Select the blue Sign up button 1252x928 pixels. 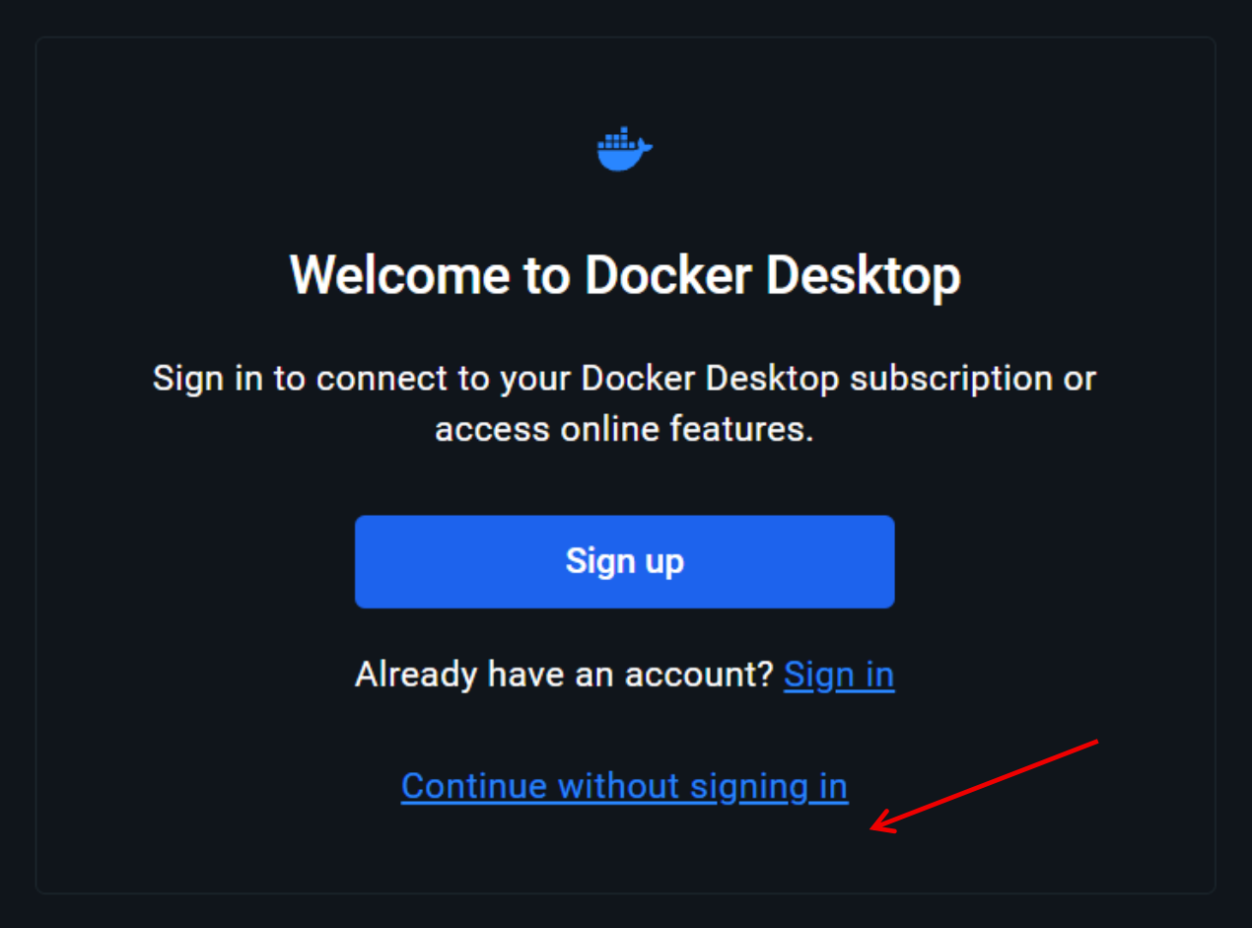click(x=624, y=561)
